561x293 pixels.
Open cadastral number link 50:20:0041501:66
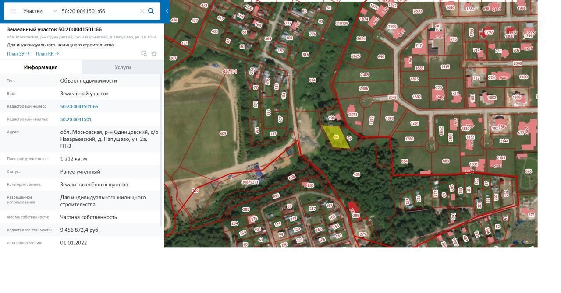pyautogui.click(x=79, y=106)
